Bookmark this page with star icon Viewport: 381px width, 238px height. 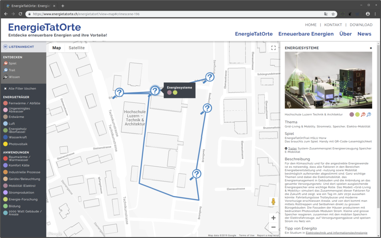tap(333, 14)
